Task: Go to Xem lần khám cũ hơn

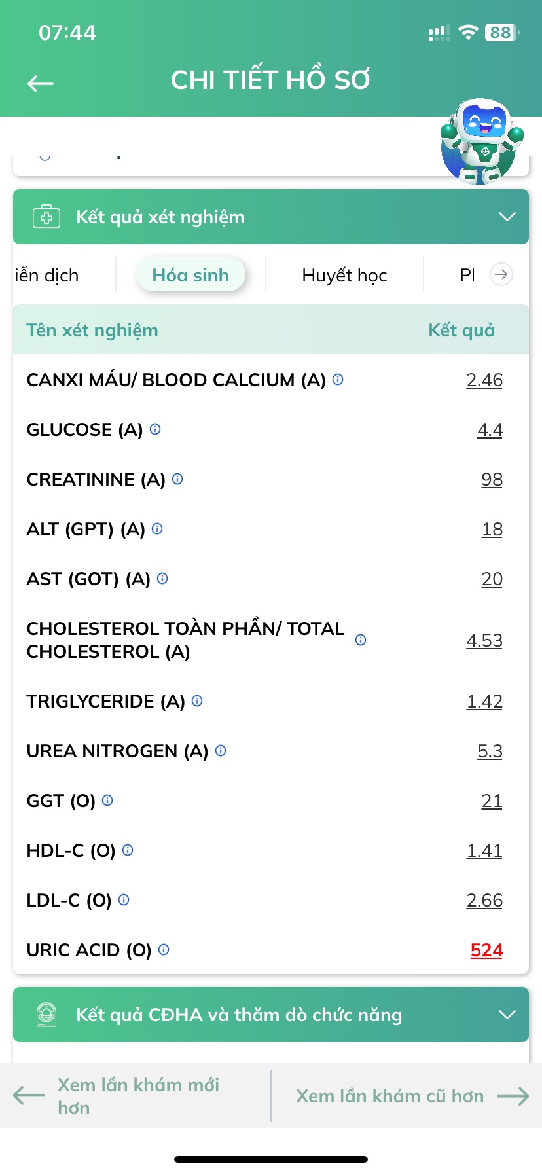Action: tap(412, 1096)
